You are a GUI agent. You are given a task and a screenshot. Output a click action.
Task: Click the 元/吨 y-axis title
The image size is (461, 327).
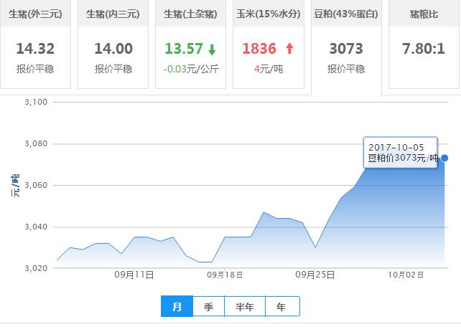16,186
